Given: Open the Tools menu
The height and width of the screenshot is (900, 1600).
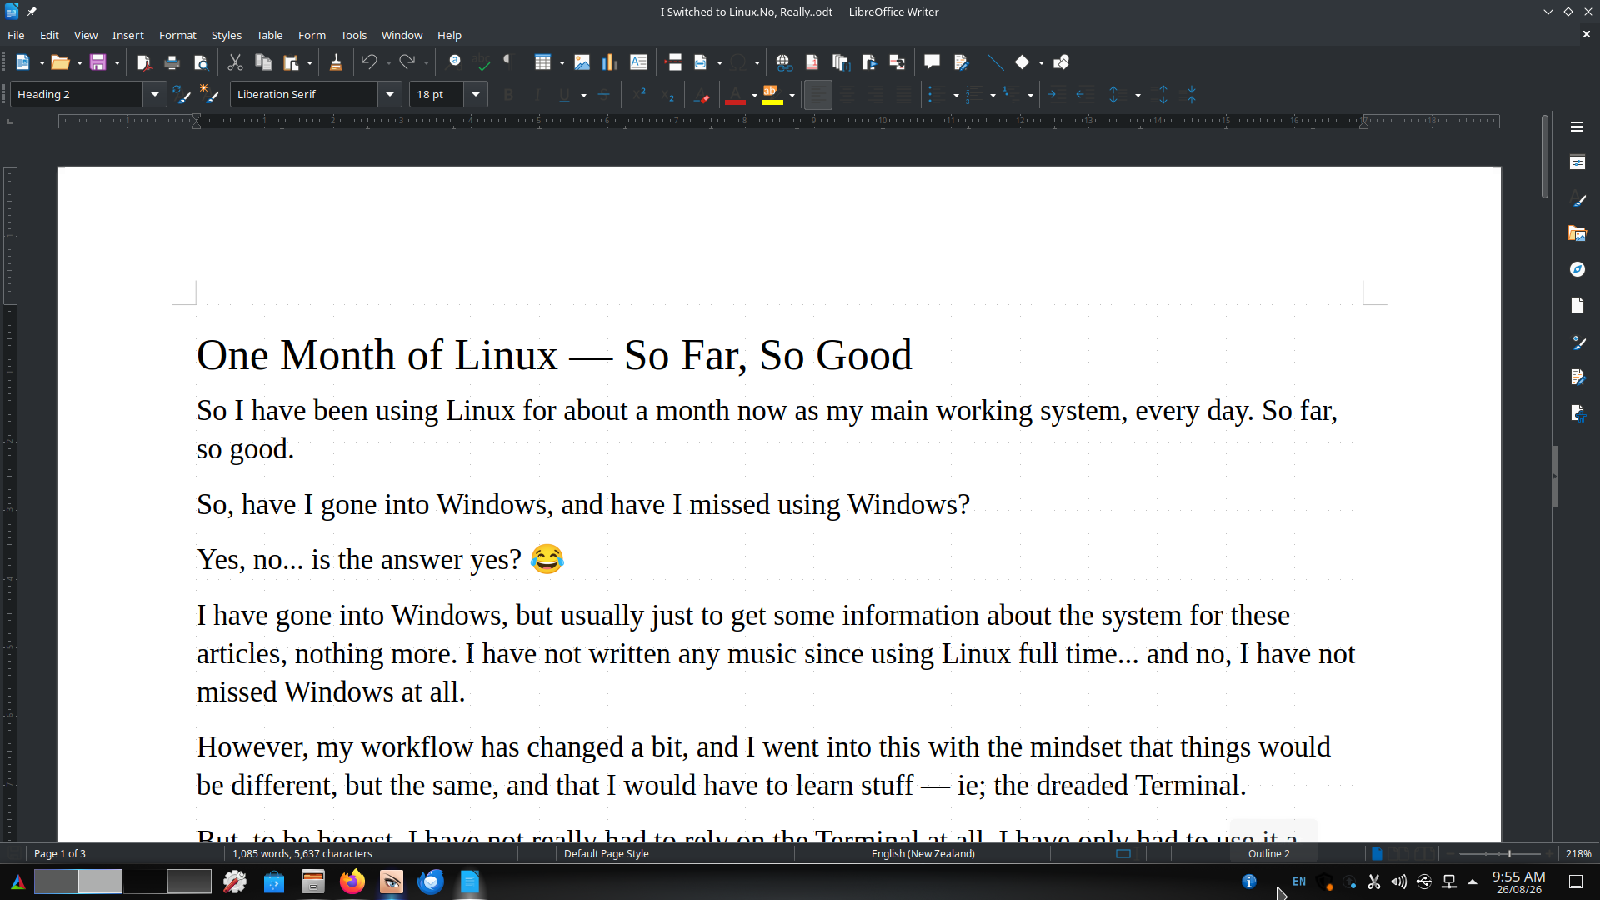Looking at the screenshot, I should click(x=353, y=35).
